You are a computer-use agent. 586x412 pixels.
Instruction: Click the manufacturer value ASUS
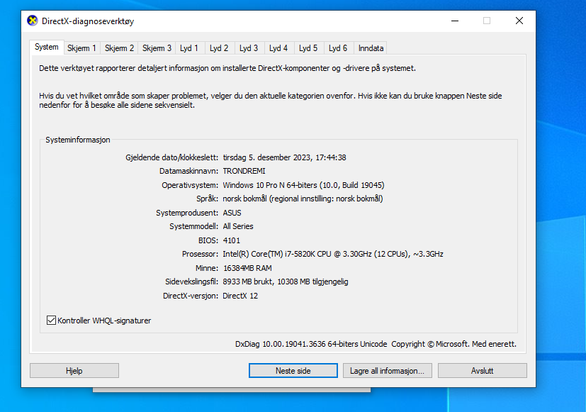pyautogui.click(x=232, y=213)
